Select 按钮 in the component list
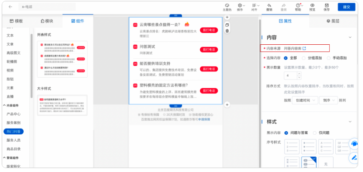 [10, 79]
